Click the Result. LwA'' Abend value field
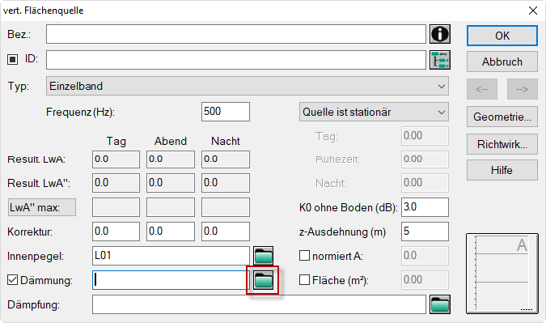 (x=171, y=183)
